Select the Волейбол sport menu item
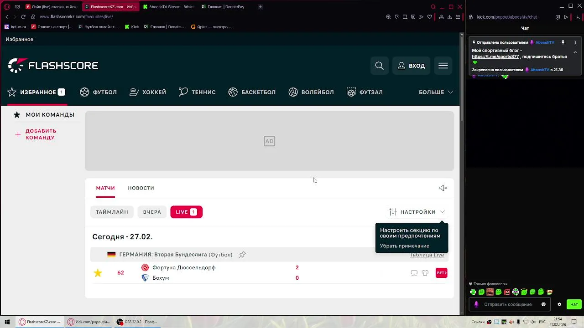 point(311,92)
